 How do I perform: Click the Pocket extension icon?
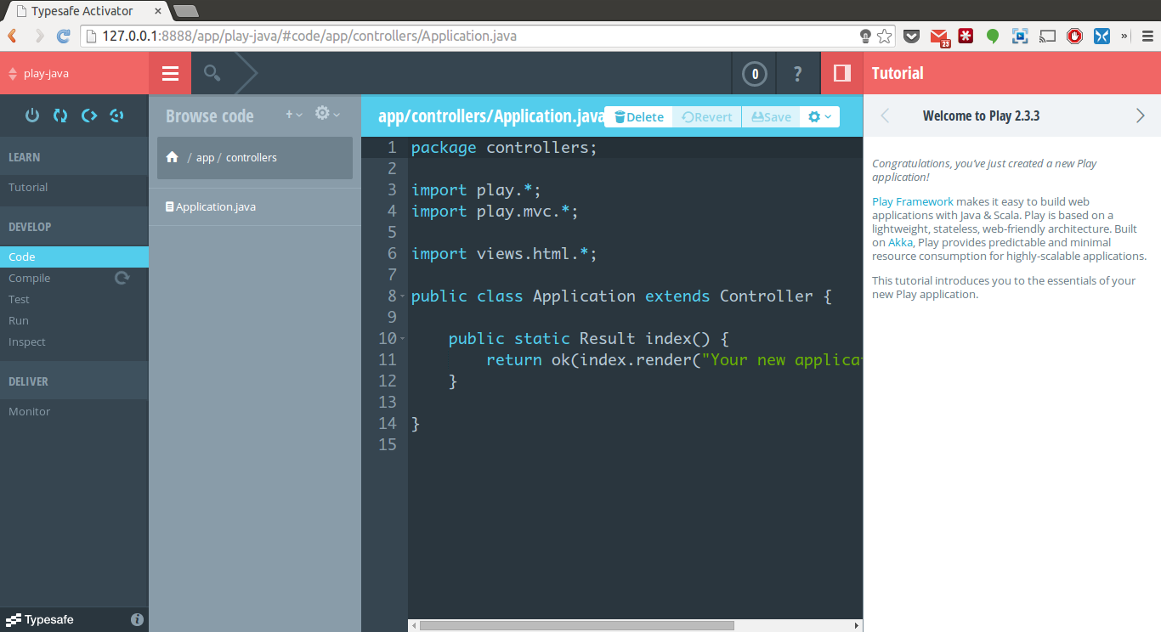(911, 36)
